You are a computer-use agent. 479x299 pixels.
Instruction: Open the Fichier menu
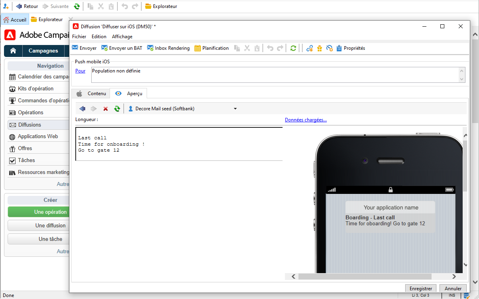(79, 37)
